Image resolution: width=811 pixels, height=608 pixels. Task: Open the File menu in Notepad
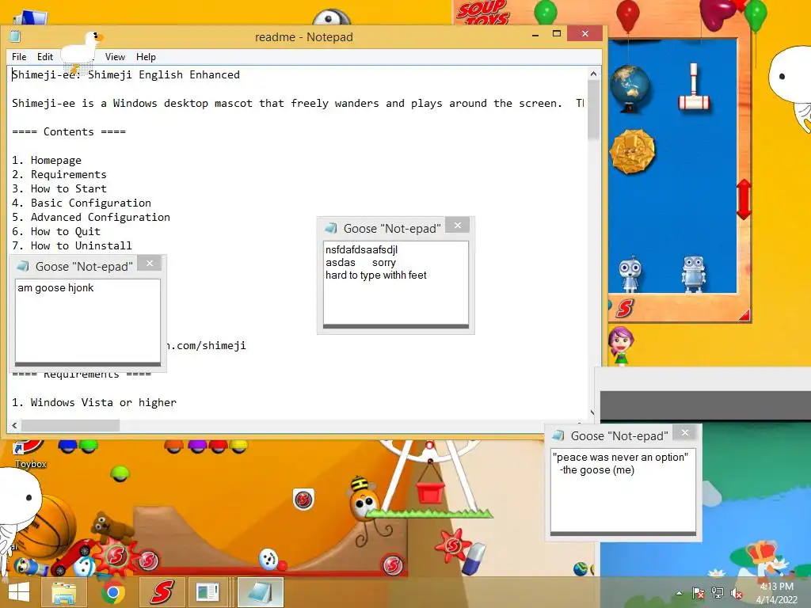(19, 57)
